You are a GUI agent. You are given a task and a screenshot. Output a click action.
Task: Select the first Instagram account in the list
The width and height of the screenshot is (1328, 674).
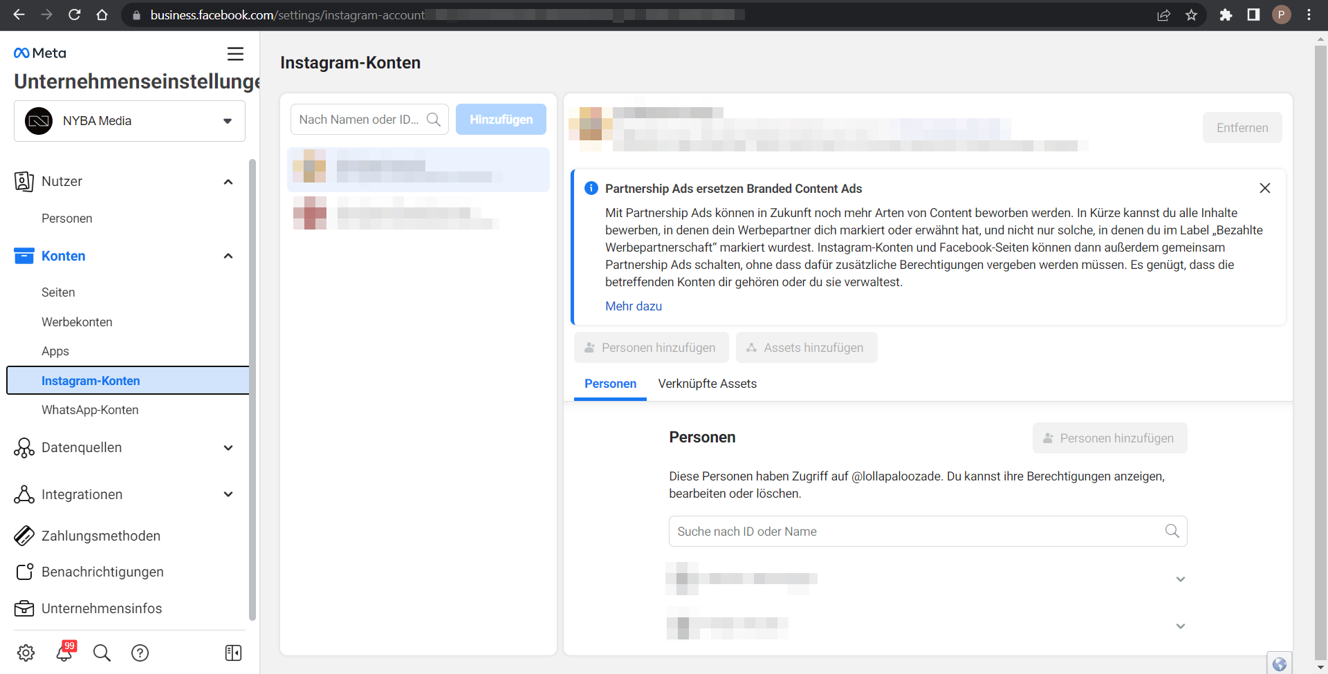tap(418, 169)
